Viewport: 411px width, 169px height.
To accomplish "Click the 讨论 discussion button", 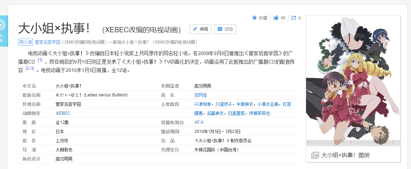I will [x=225, y=29].
